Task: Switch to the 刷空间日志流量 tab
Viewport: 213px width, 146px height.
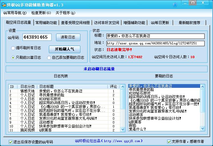Action: [x=19, y=22]
